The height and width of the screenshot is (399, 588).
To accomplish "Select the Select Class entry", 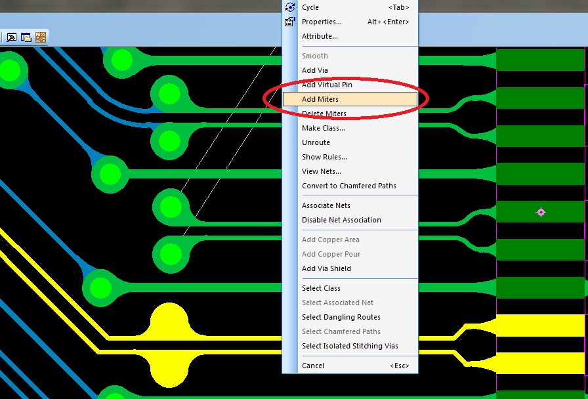I will [350, 288].
